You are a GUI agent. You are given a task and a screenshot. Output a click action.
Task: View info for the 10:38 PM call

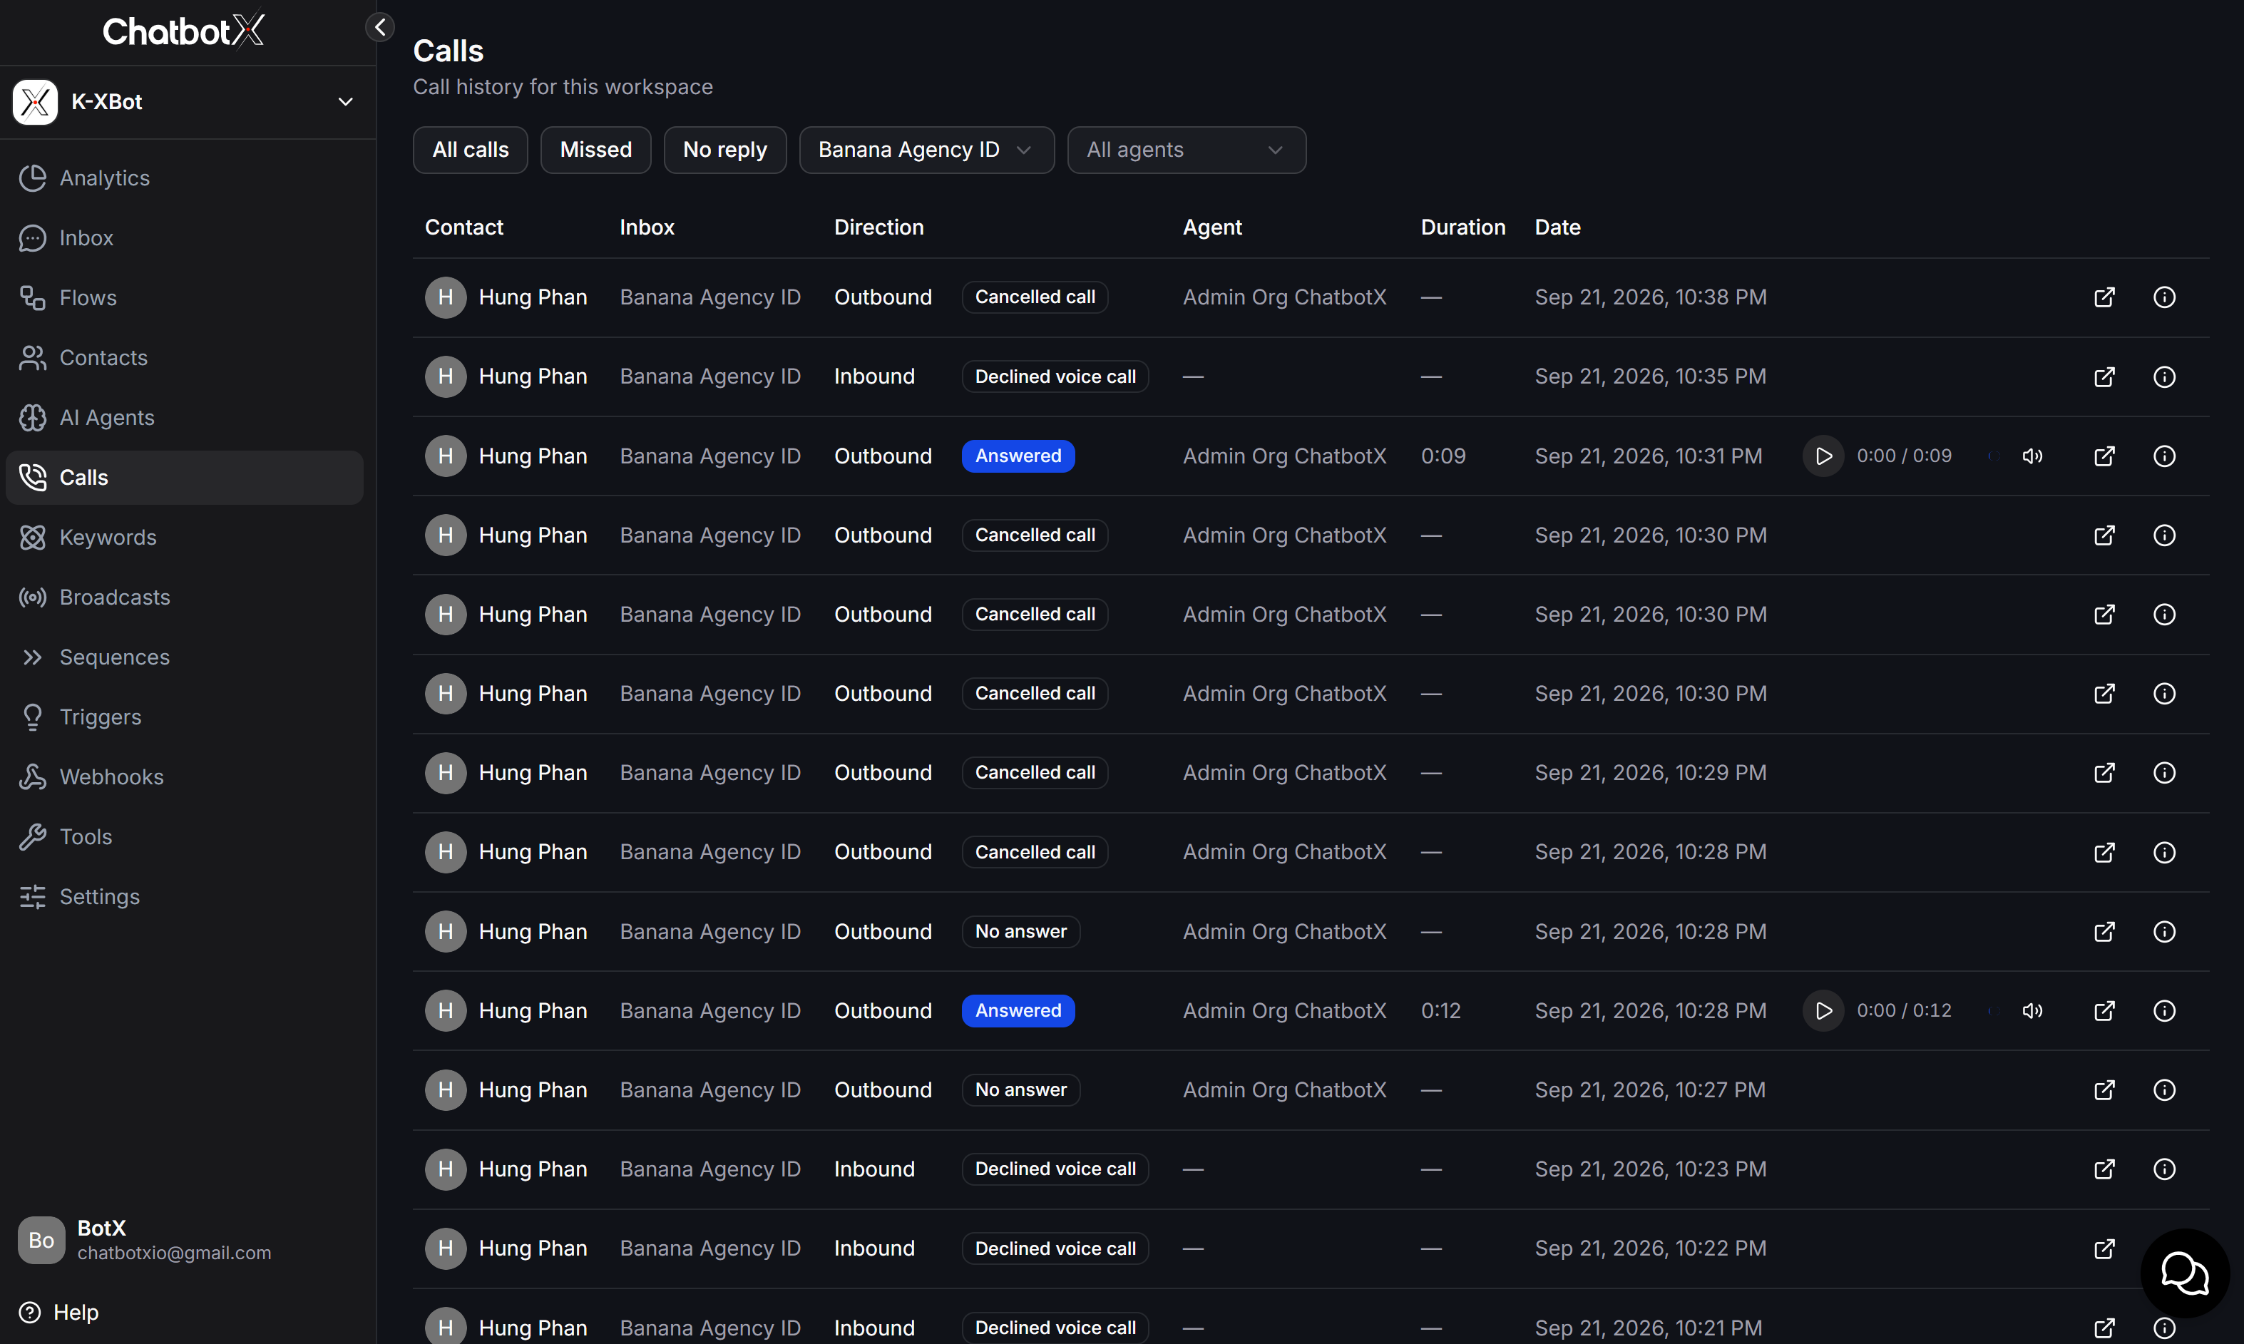click(2164, 297)
